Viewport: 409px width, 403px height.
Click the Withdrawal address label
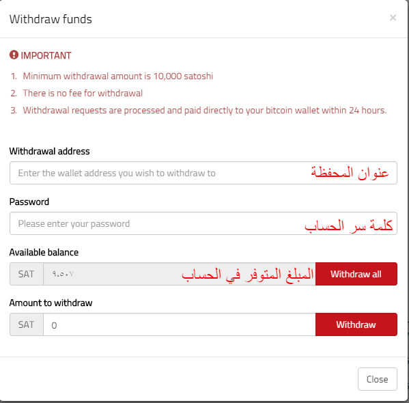[50, 151]
